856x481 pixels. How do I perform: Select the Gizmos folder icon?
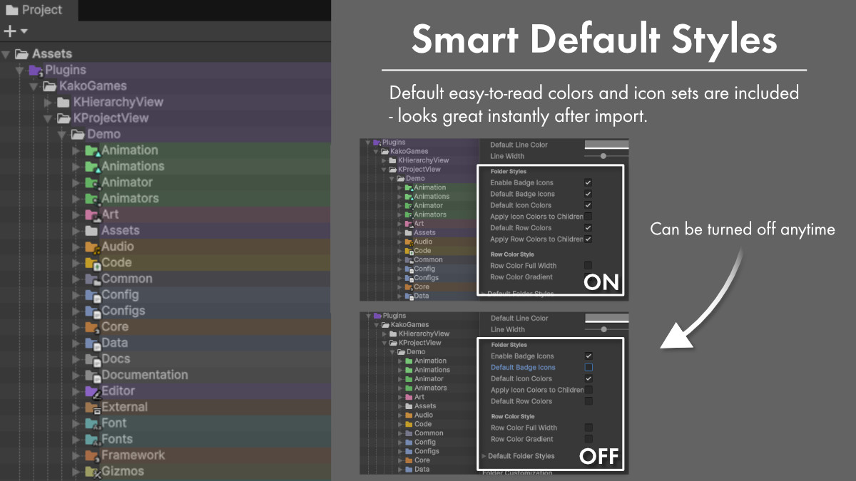tap(92, 472)
